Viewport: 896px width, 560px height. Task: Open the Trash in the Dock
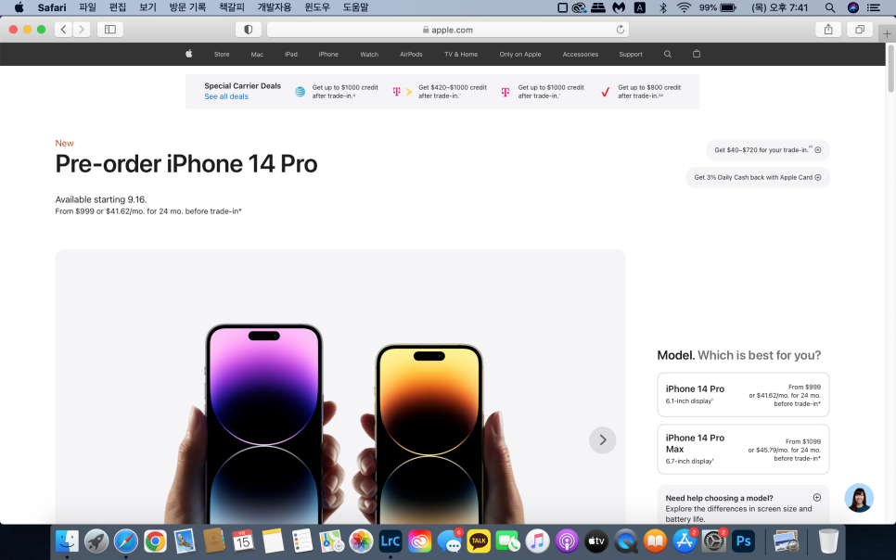[x=828, y=541]
